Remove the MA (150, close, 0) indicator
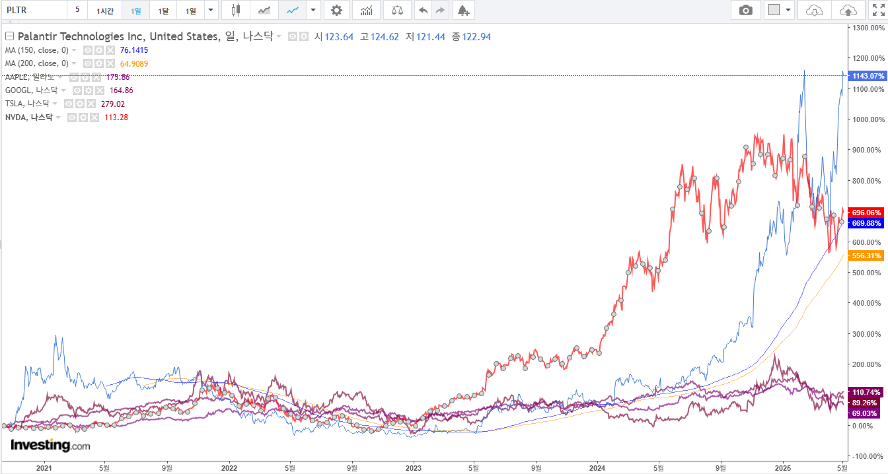This screenshot has height=474, width=888. pyautogui.click(x=110, y=50)
